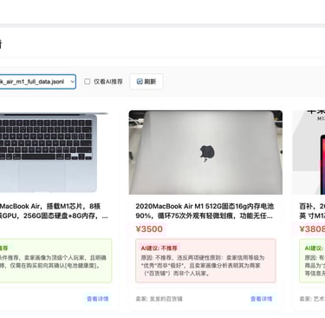This screenshot has height=318, width=325.
Task: Select the not-recommended reason text about 卖家信用等级
Action: click(x=203, y=265)
